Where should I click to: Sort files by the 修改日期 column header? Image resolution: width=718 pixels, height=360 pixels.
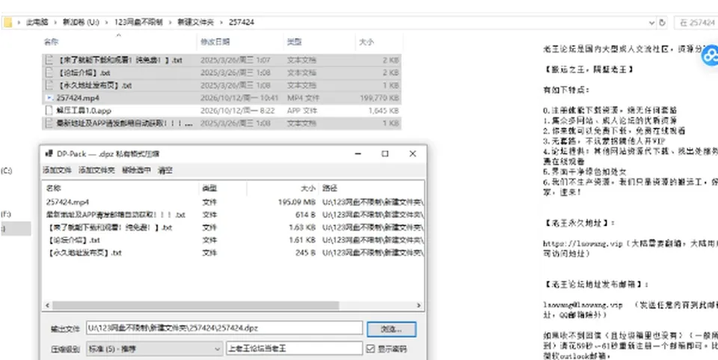tap(215, 42)
